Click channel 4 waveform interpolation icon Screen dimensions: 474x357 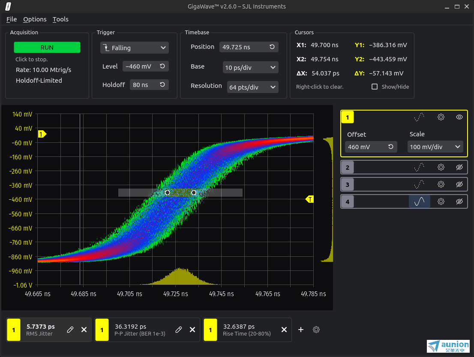pos(419,201)
